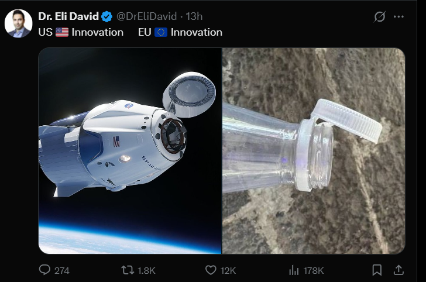The height and width of the screenshot is (282, 426).
Task: Click the blue verified badge
Action: point(107,16)
